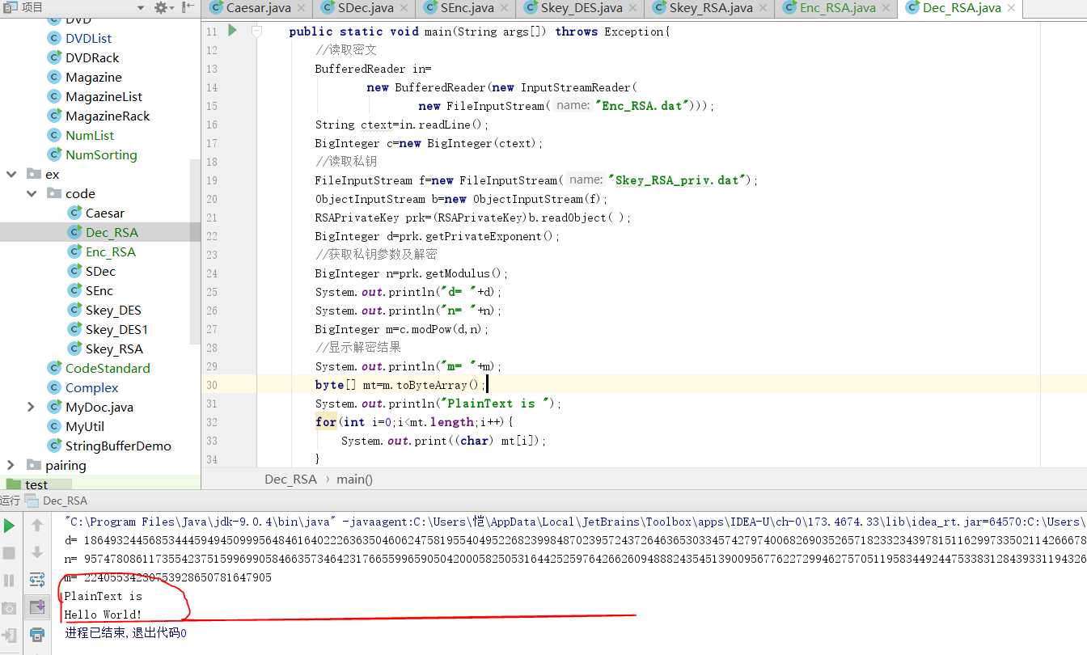Select MagazineRack in project tree

(x=108, y=116)
